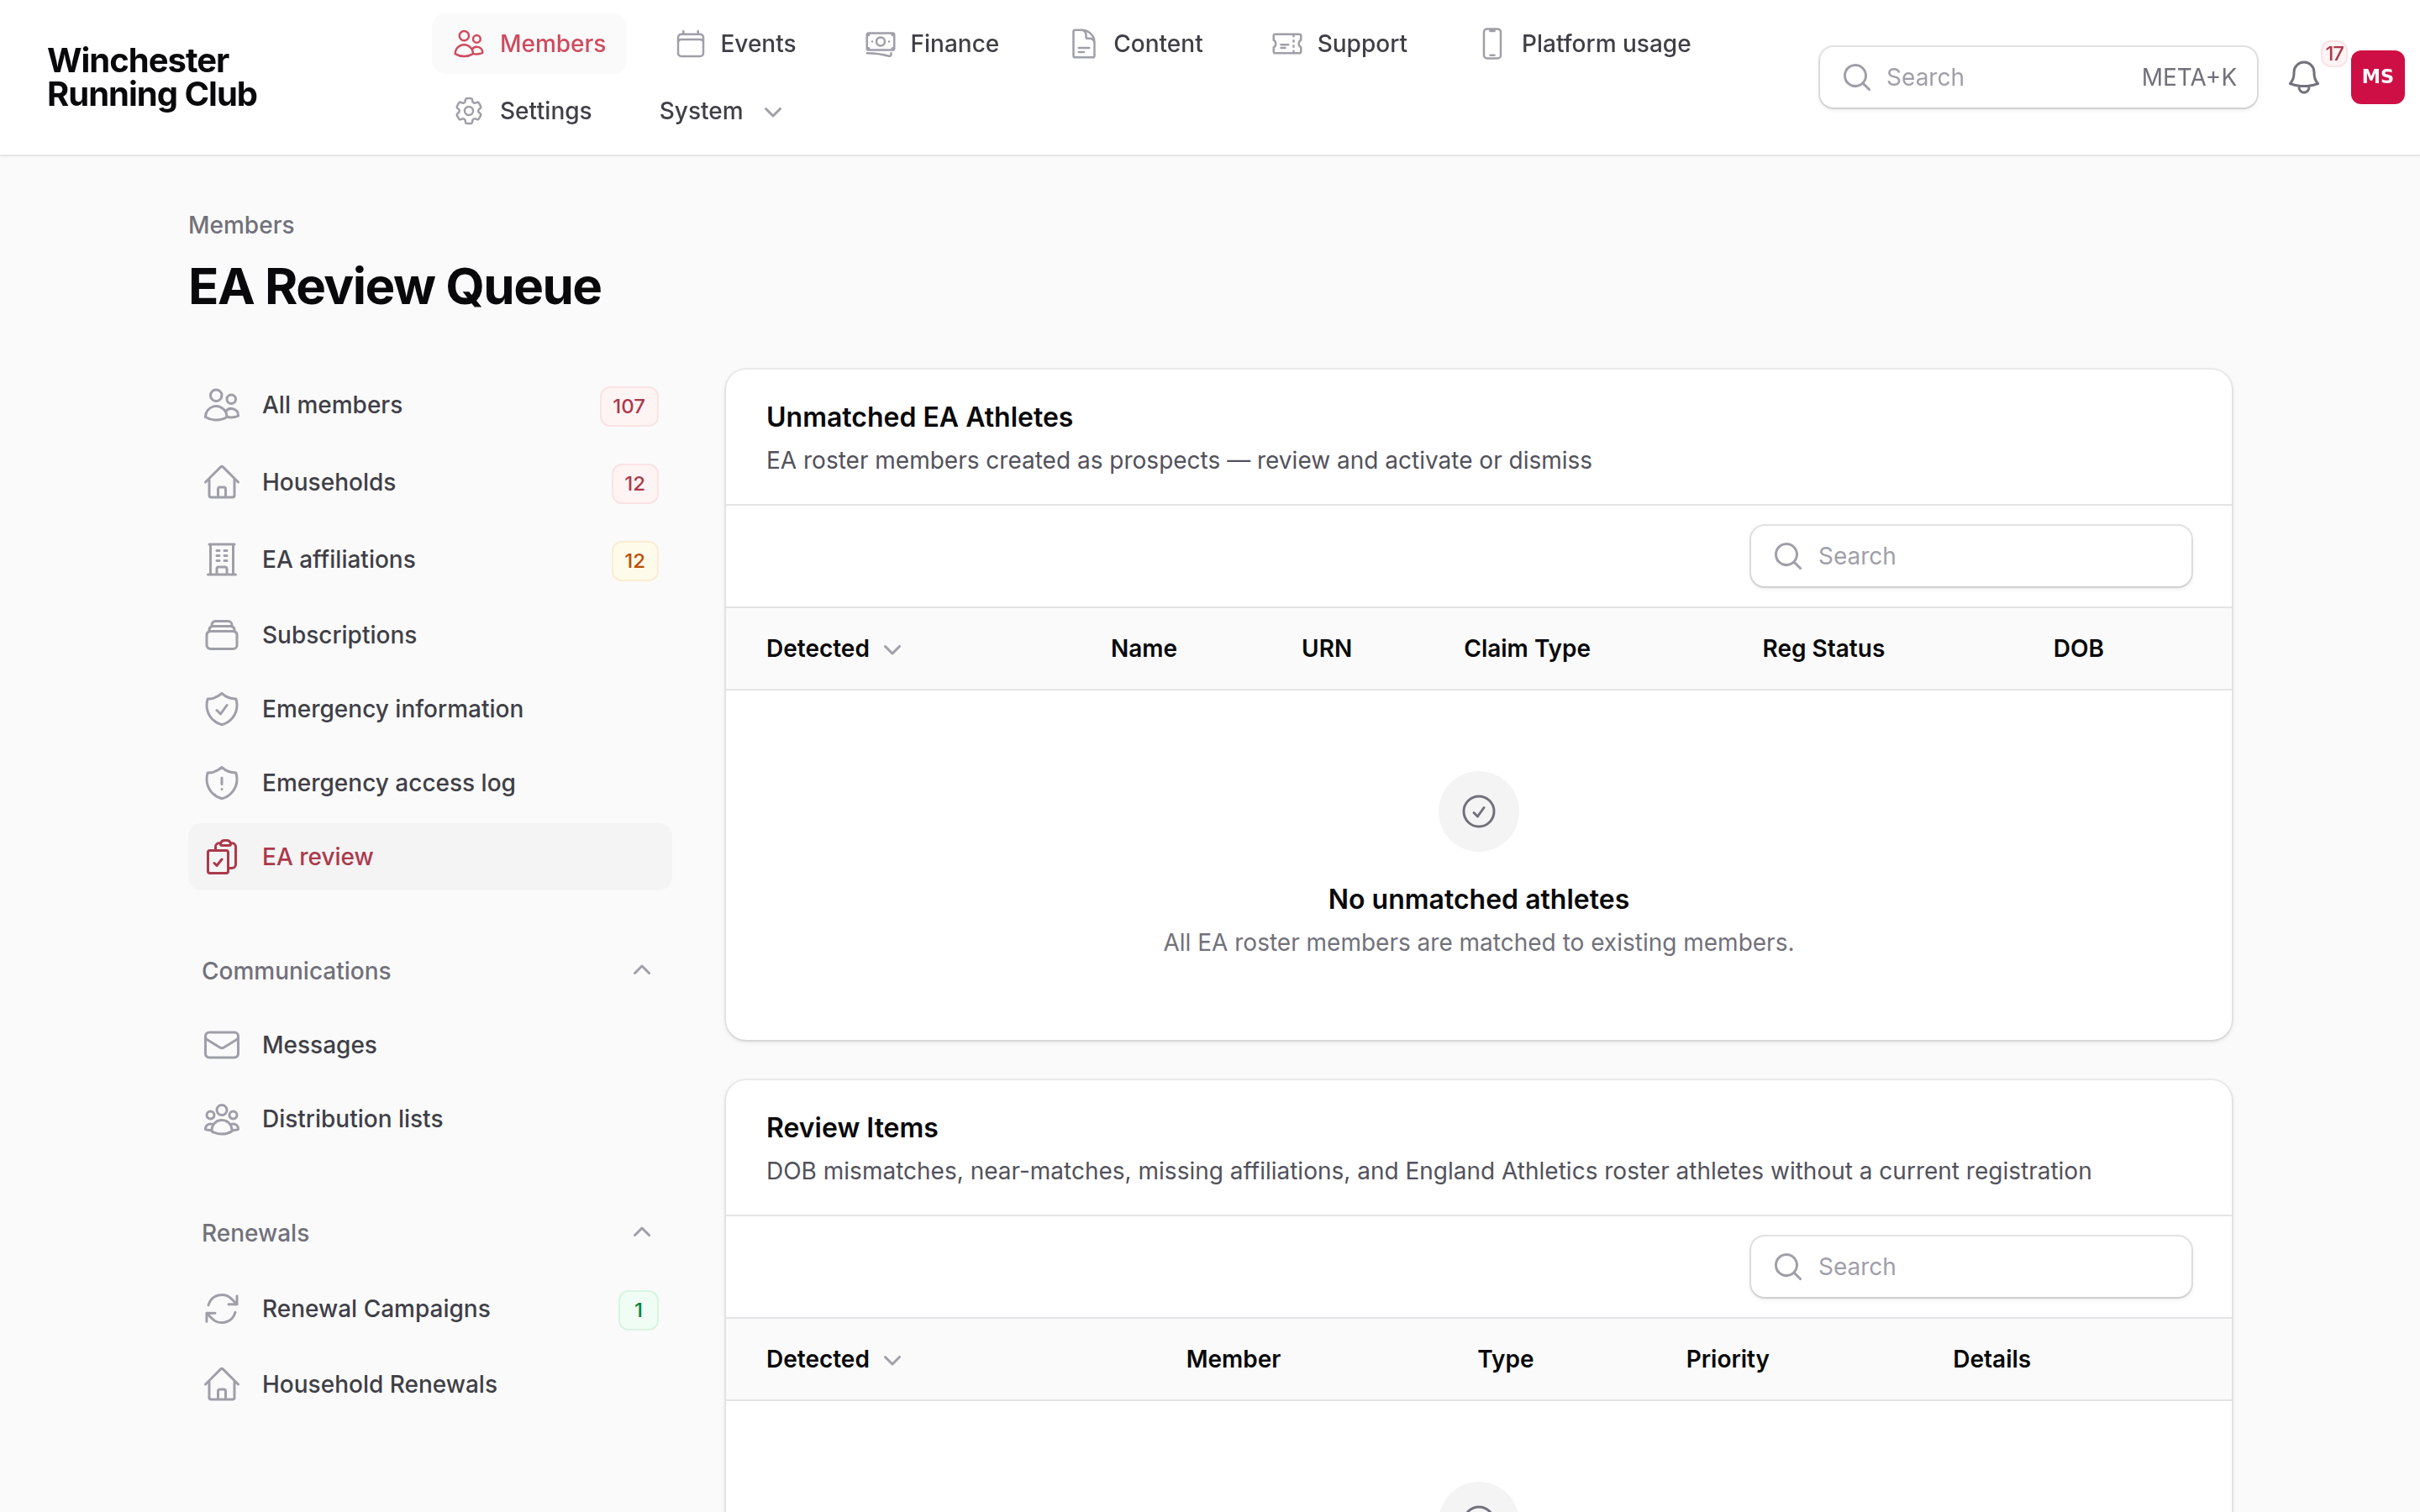2420x1512 pixels.
Task: Open the Messages sidebar link
Action: click(x=430, y=1045)
